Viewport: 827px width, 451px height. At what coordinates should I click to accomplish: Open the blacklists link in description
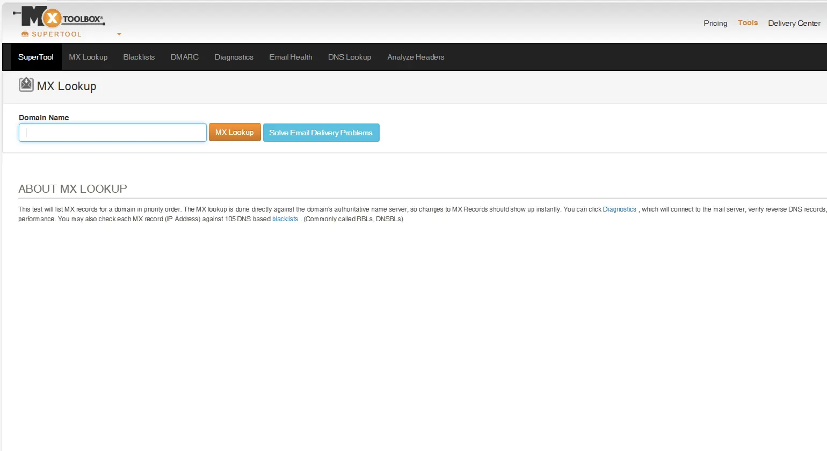(x=285, y=219)
